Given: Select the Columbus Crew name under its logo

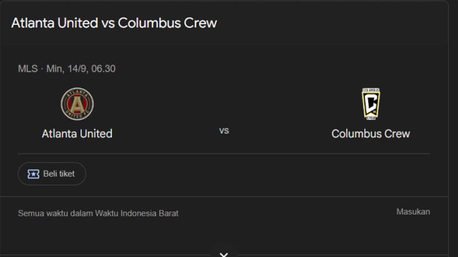Looking at the screenshot, I should point(370,133).
